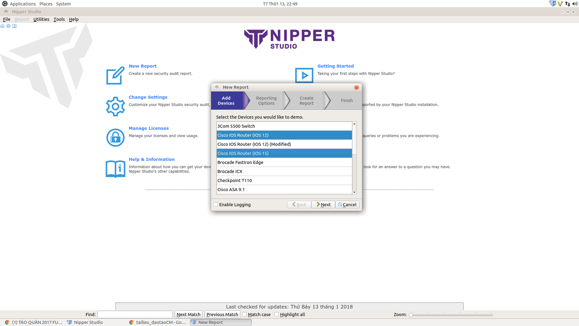The image size is (579, 326).
Task: Click the volume icon in the system tray
Action: pyautogui.click(x=575, y=4)
